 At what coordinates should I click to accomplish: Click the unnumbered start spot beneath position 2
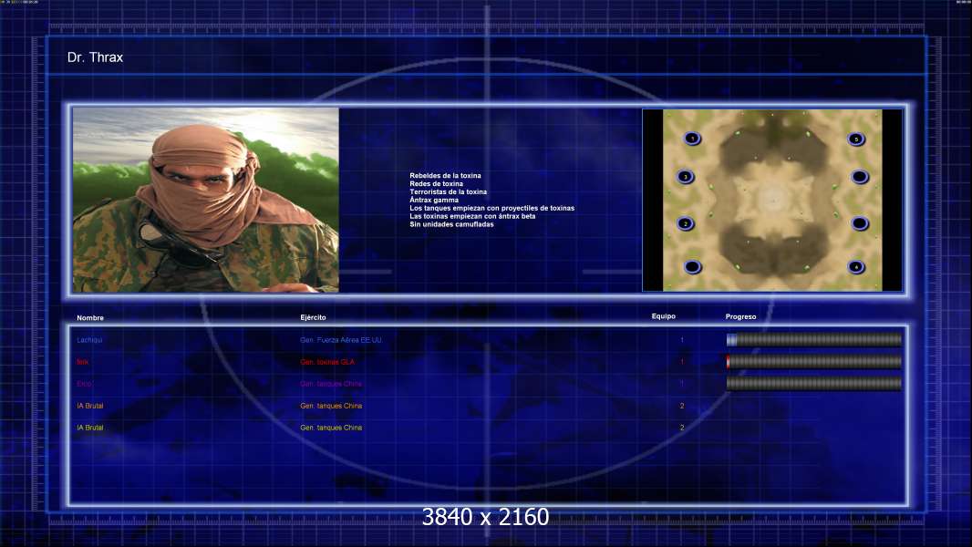(692, 267)
